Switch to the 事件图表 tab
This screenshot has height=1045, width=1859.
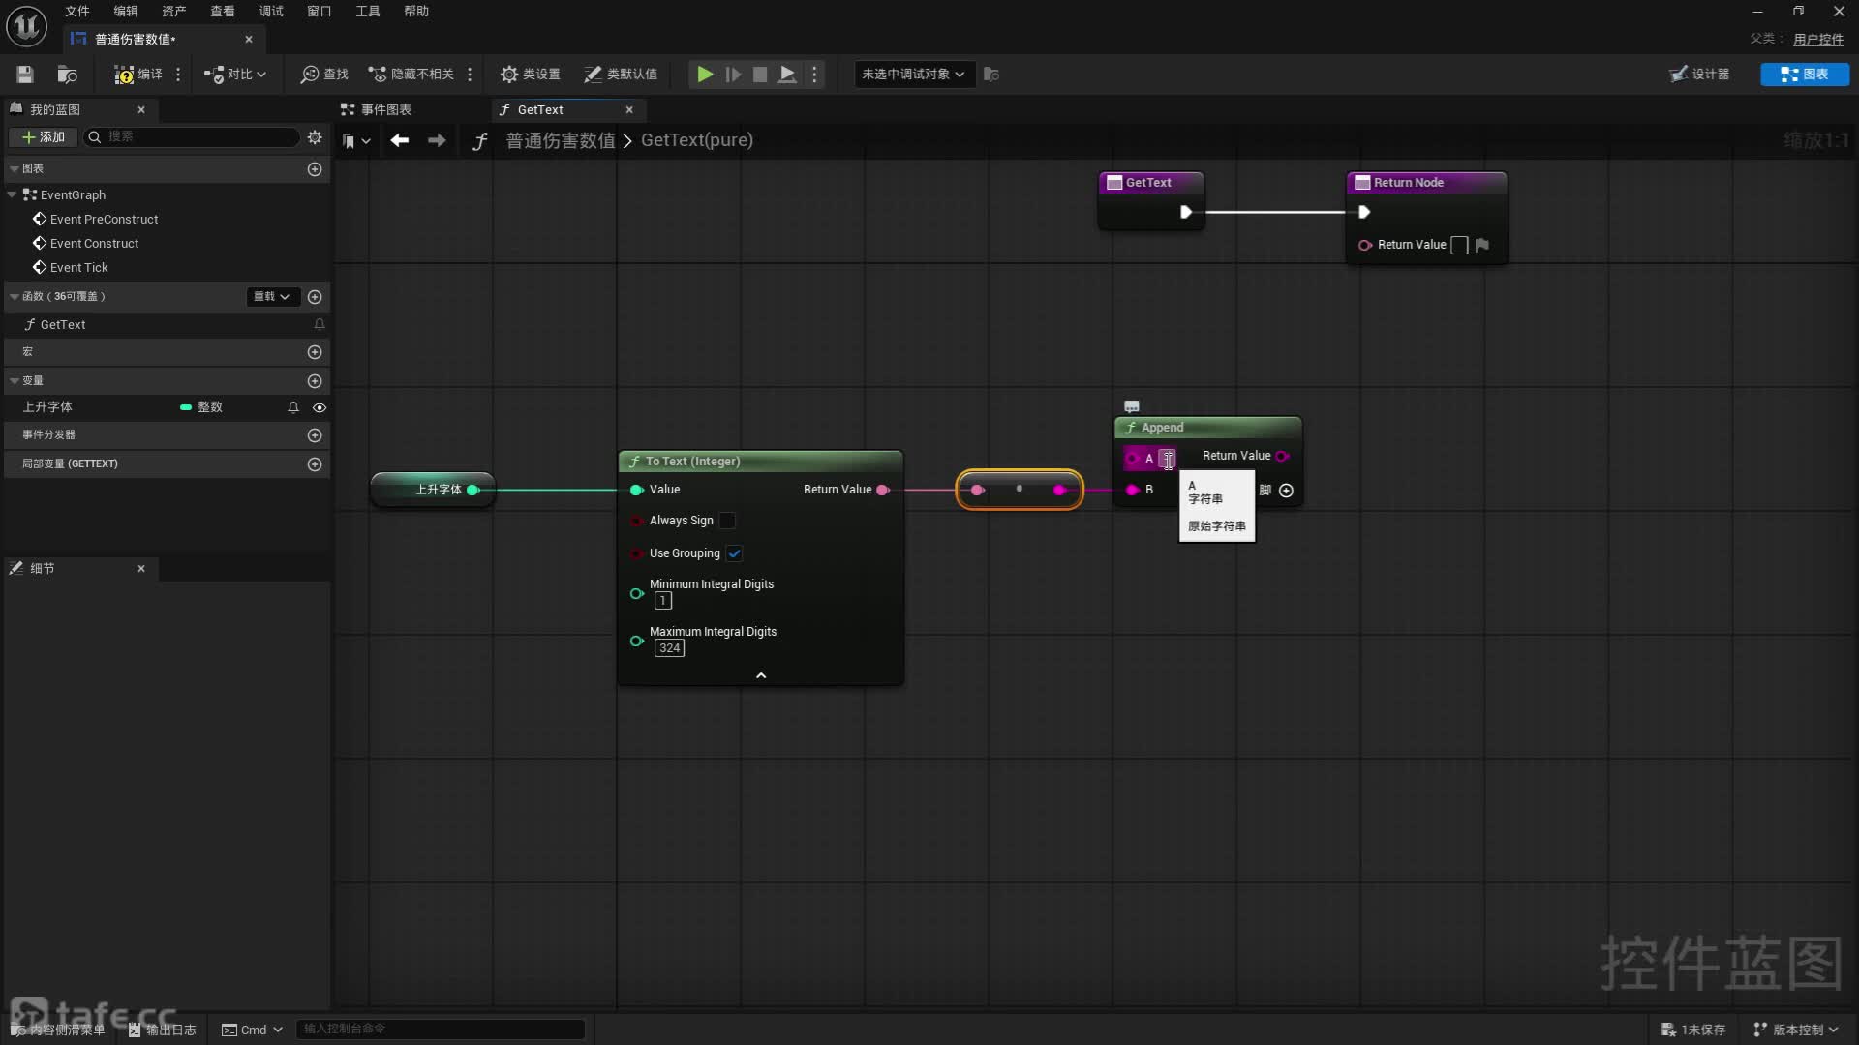(x=385, y=109)
